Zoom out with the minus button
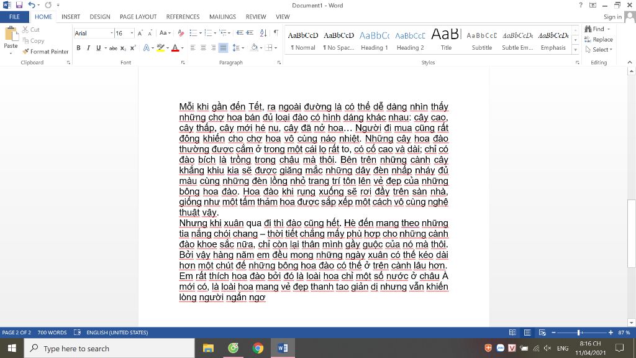636x358 pixels. (553, 333)
